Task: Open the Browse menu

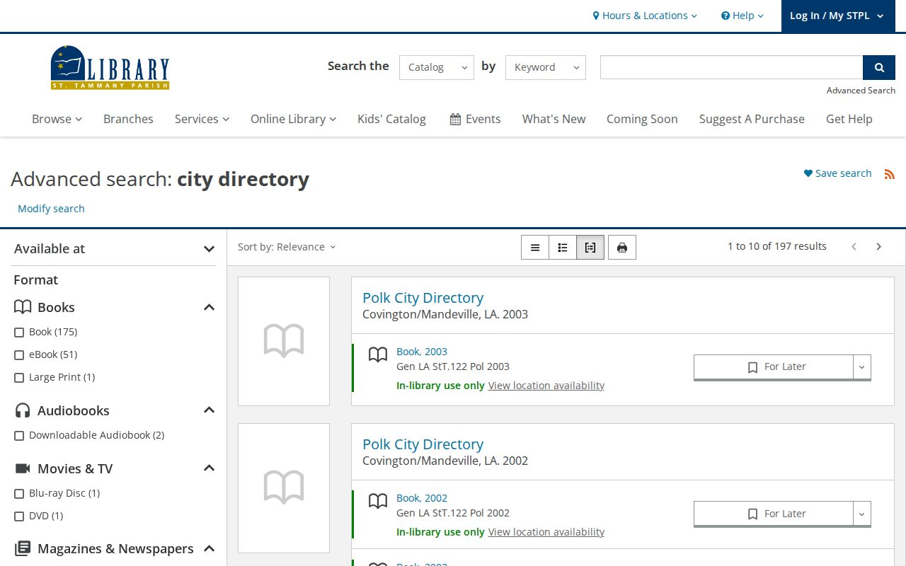Action: (57, 119)
